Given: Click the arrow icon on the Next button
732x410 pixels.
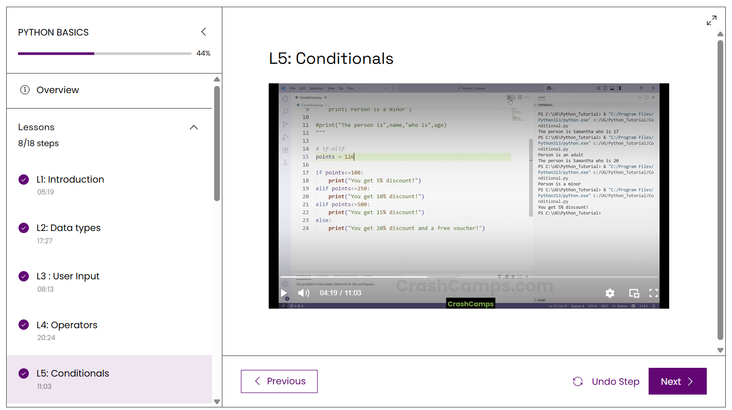Looking at the screenshot, I should [690, 382].
